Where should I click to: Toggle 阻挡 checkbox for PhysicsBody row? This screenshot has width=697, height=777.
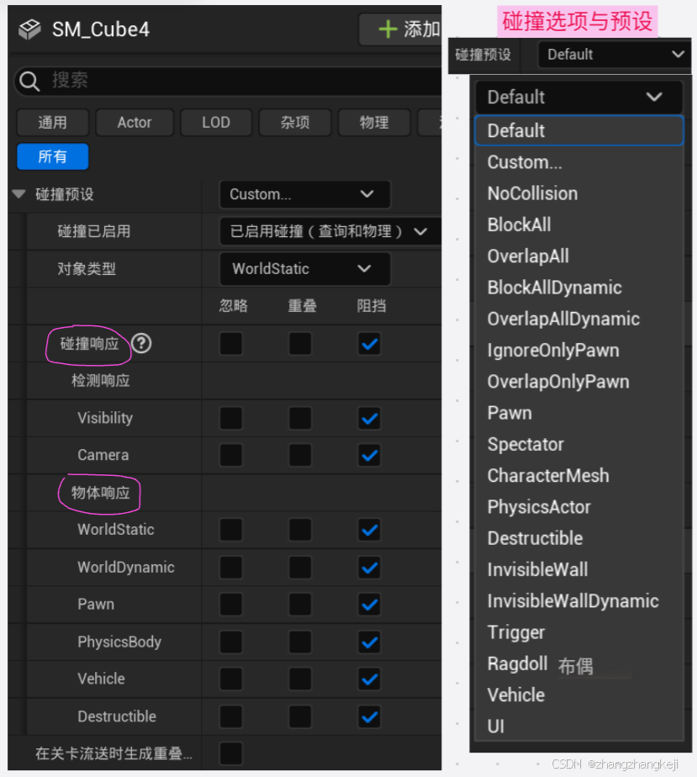click(370, 642)
